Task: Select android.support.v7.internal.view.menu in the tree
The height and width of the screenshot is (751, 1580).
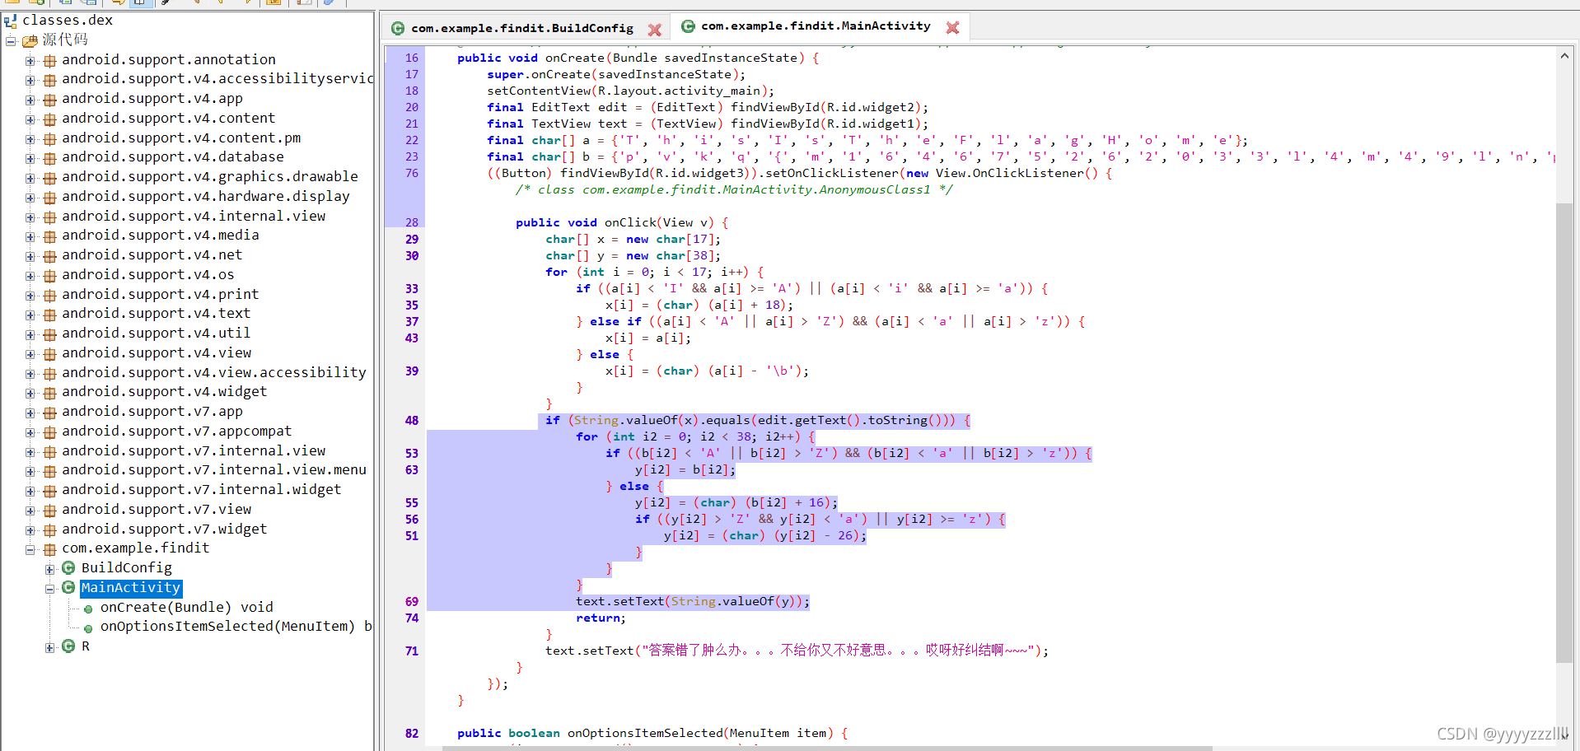Action: click(x=214, y=470)
